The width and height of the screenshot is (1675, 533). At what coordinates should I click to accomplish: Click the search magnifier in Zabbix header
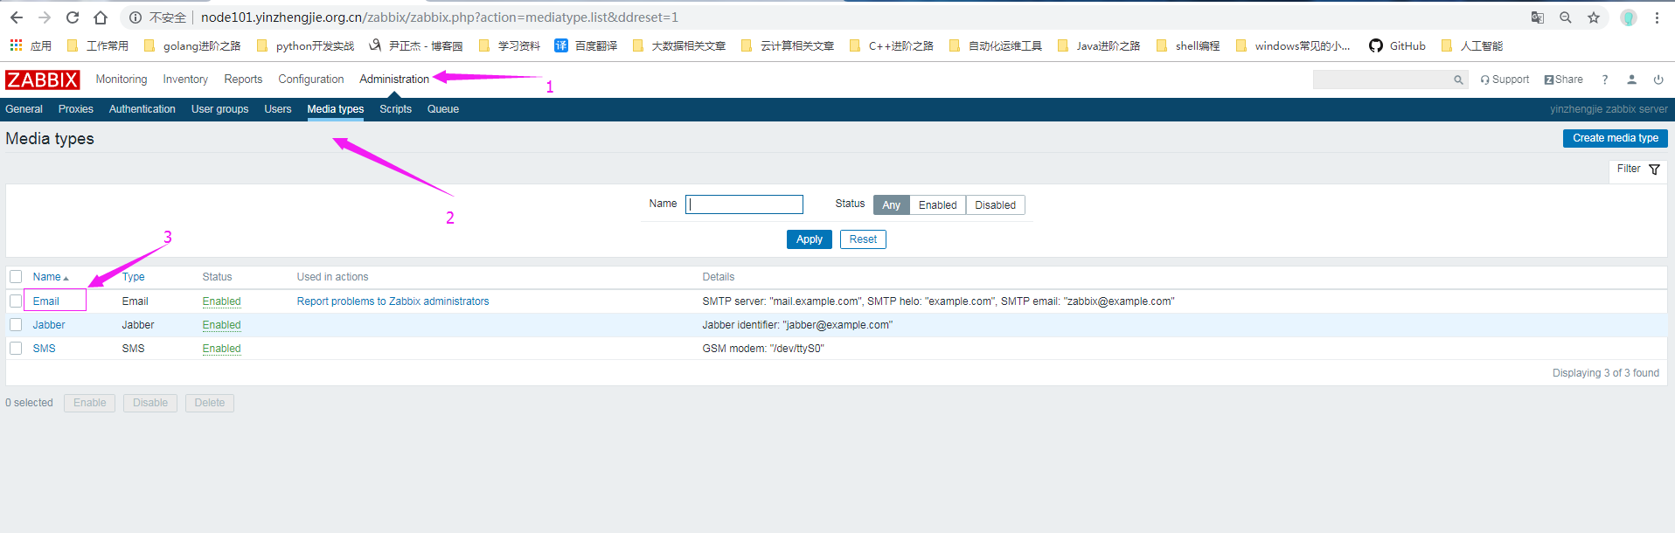1458,80
